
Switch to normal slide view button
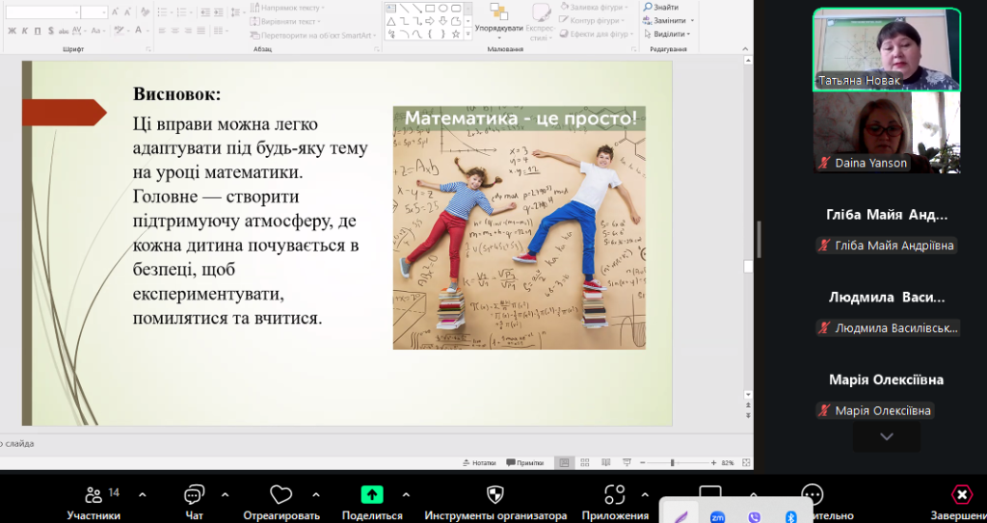[565, 462]
